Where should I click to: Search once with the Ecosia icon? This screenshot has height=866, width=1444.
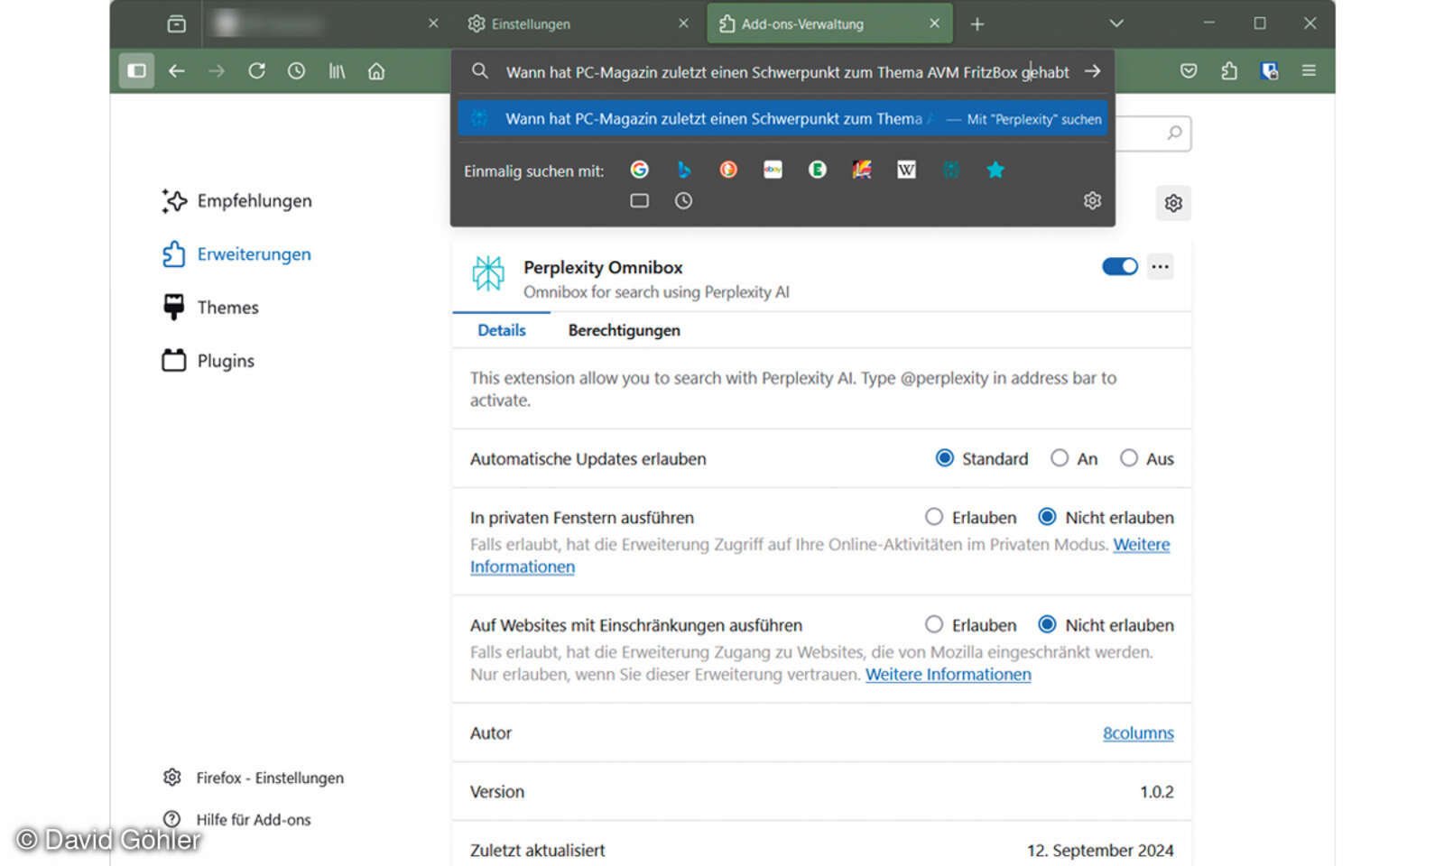click(817, 170)
